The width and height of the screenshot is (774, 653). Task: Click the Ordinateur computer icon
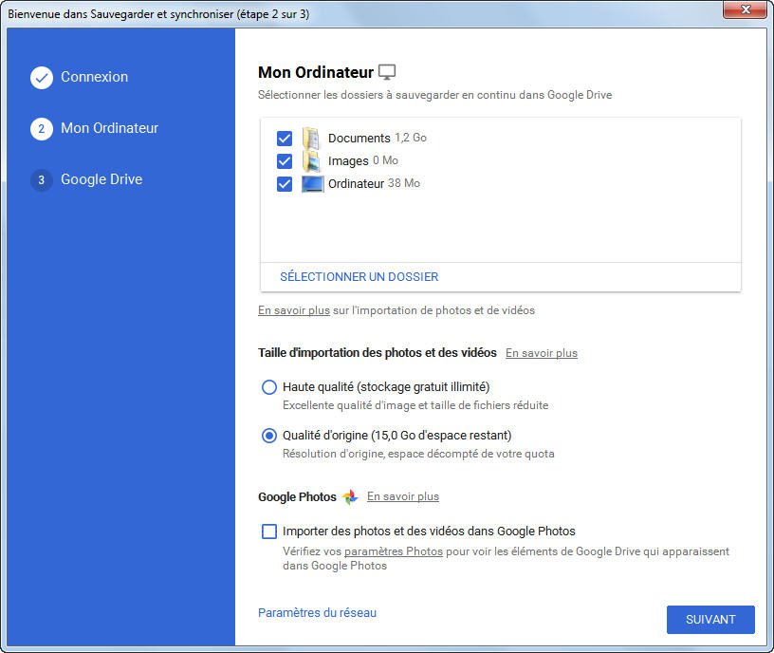pos(312,184)
